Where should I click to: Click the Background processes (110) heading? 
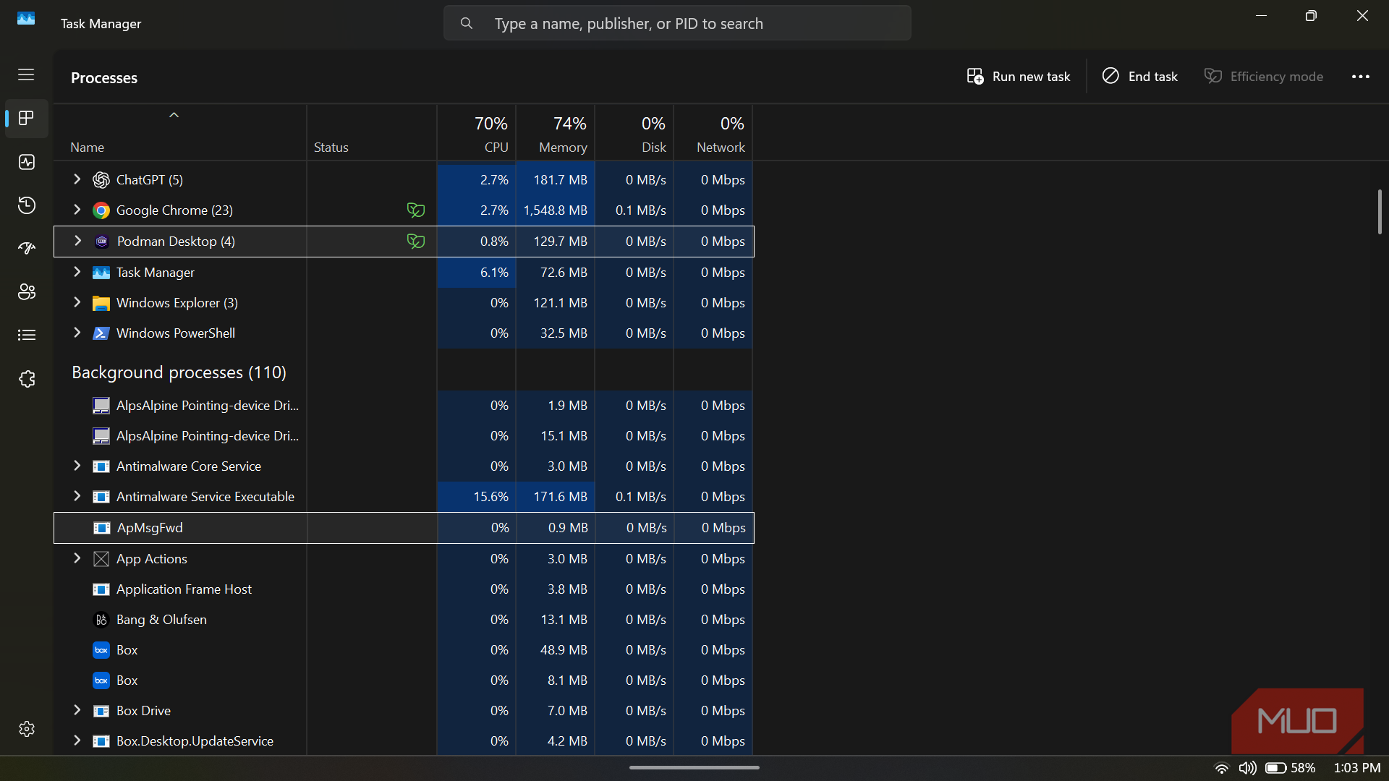pyautogui.click(x=179, y=372)
